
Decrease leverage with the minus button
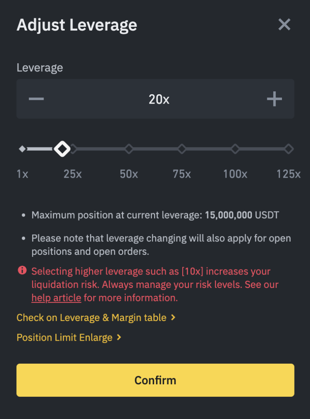[36, 99]
